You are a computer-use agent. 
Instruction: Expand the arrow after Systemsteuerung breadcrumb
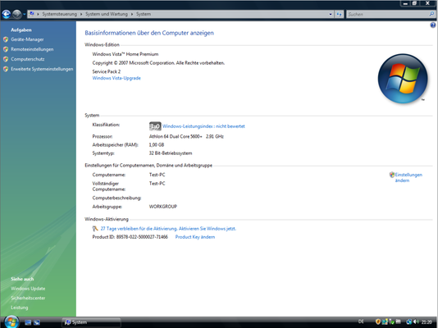pos(81,14)
